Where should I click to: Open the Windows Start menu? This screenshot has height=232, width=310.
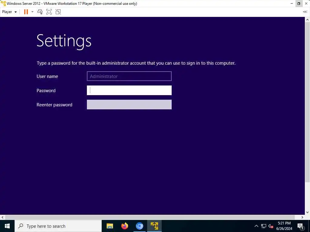click(7, 226)
